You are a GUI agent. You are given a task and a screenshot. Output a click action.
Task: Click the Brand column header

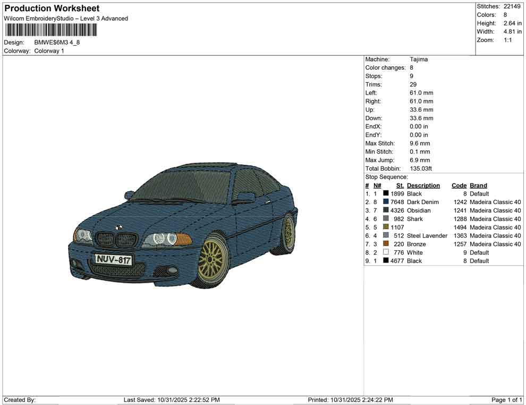click(478, 185)
